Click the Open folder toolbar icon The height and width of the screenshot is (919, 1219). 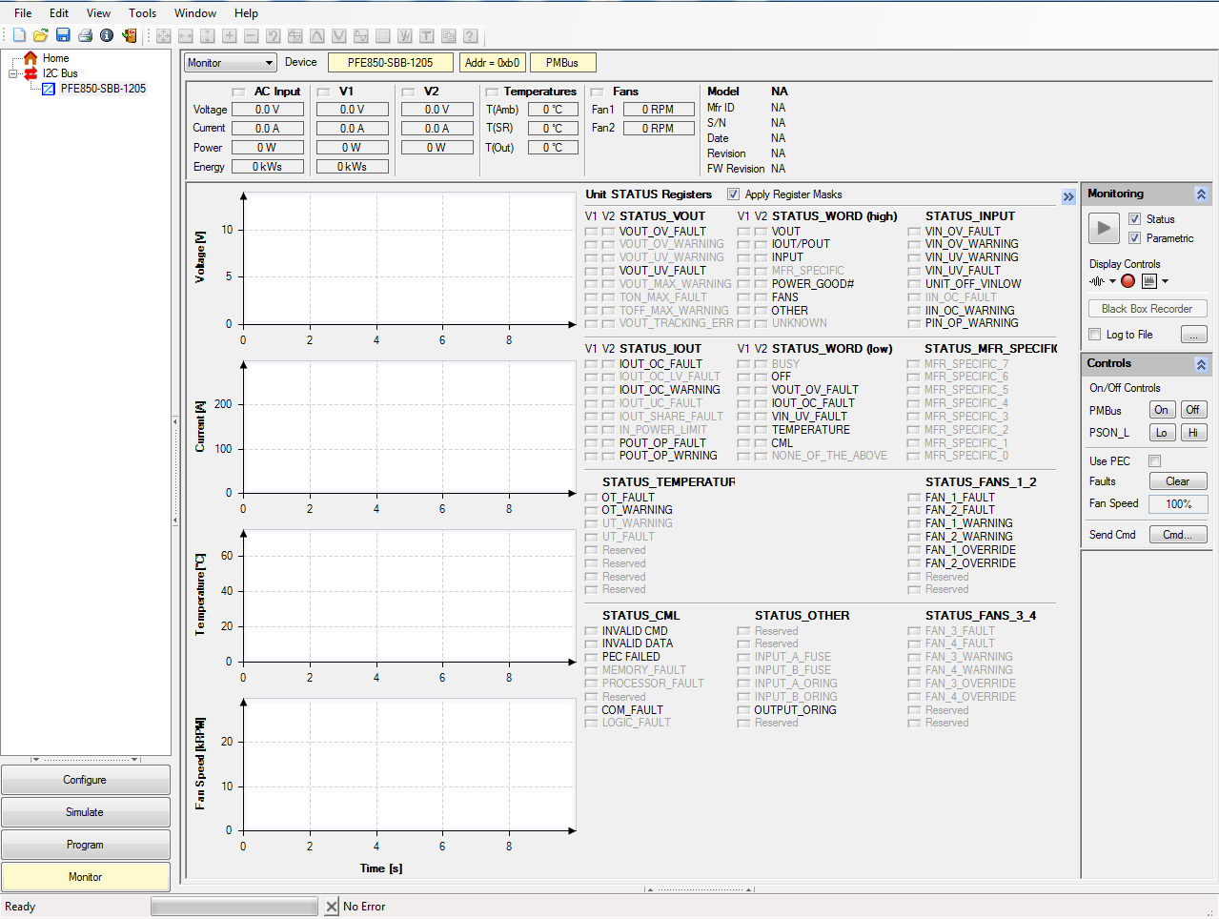point(40,35)
